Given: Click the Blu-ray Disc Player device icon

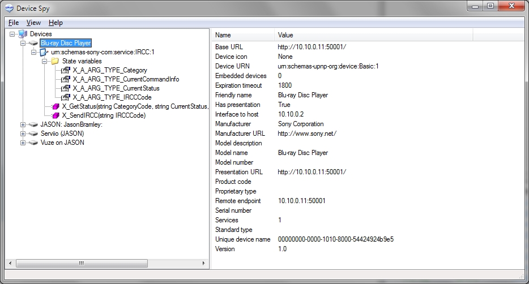Looking at the screenshot, I should 33,43.
